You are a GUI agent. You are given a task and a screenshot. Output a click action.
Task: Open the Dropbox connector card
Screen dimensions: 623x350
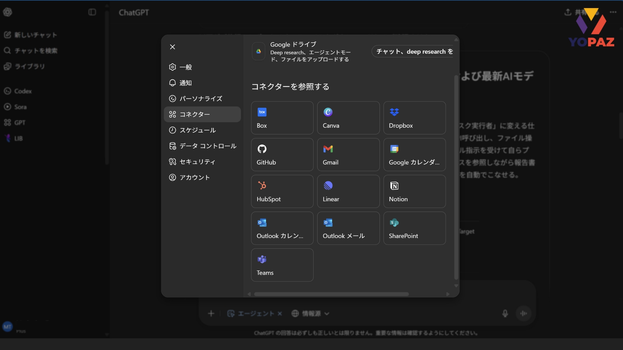pos(414,118)
